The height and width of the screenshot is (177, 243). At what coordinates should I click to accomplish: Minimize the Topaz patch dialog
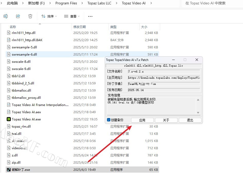point(173,60)
